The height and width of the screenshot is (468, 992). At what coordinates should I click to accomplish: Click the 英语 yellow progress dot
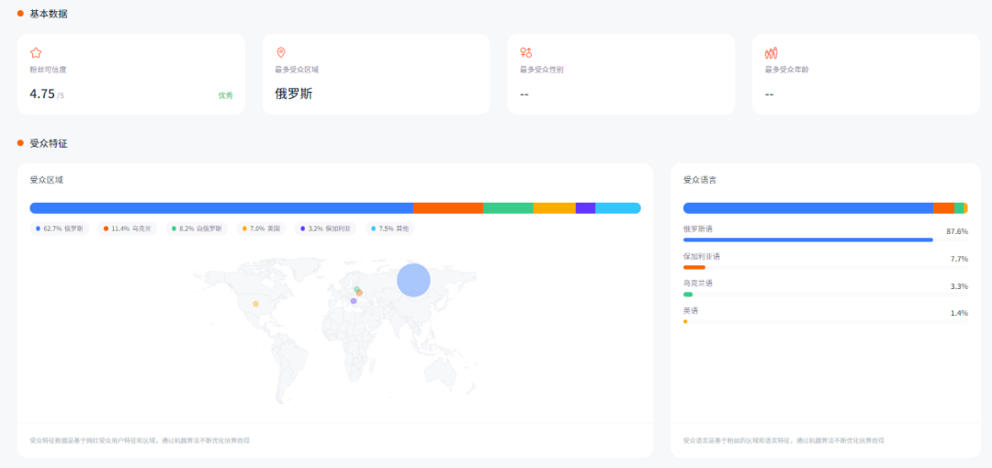pos(685,322)
